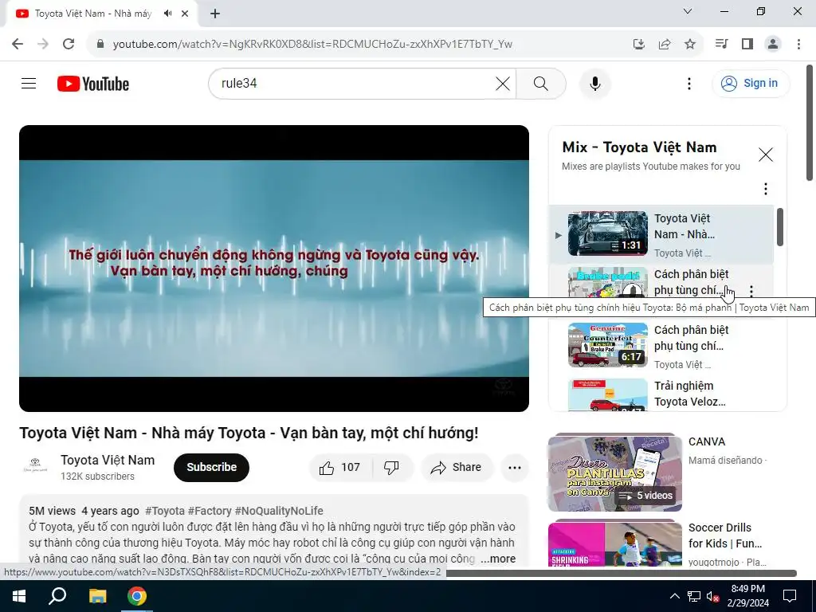The height and width of the screenshot is (612, 816).
Task: Bookmark this tab with star
Action: click(690, 44)
